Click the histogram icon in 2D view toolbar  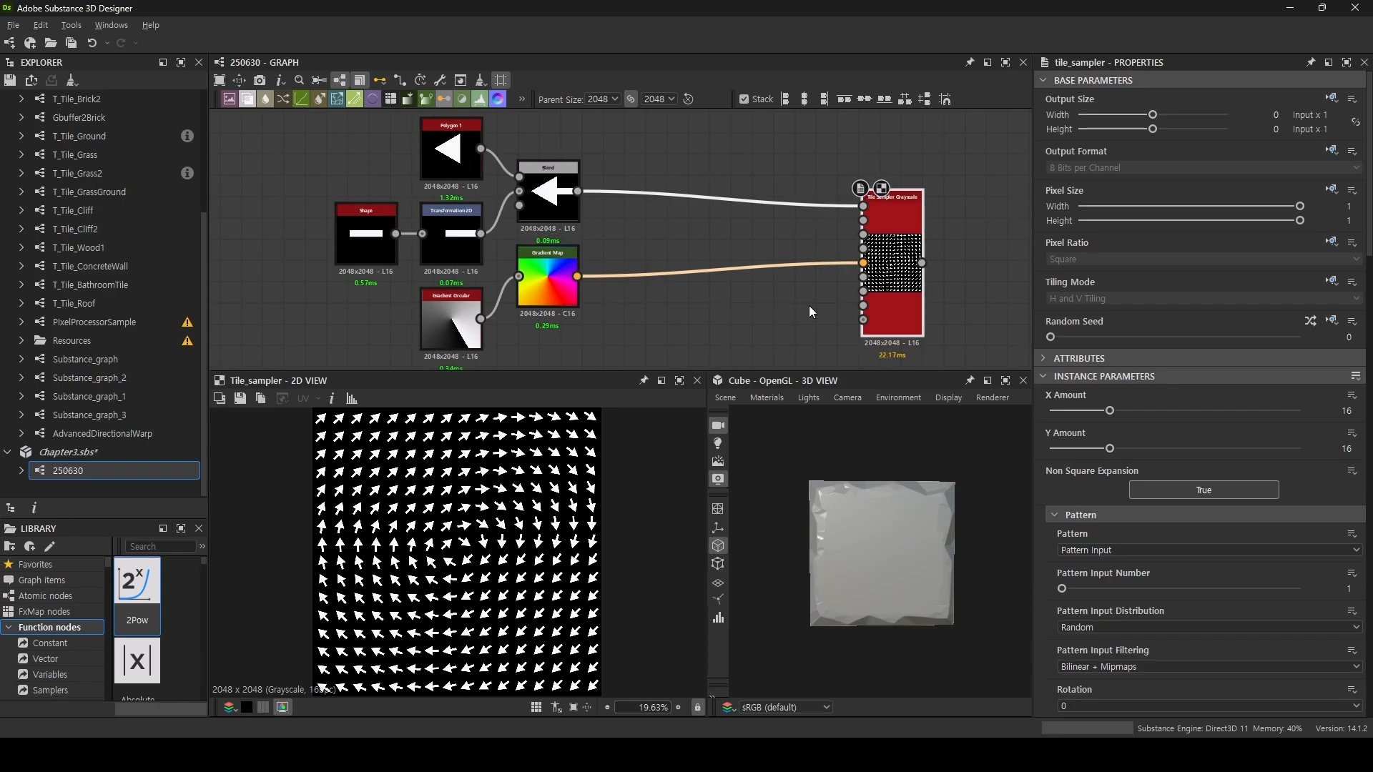click(351, 399)
